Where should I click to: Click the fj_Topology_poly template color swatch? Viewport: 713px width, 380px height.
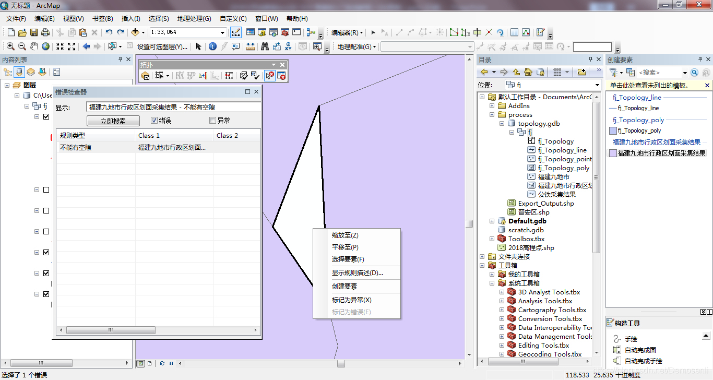613,131
